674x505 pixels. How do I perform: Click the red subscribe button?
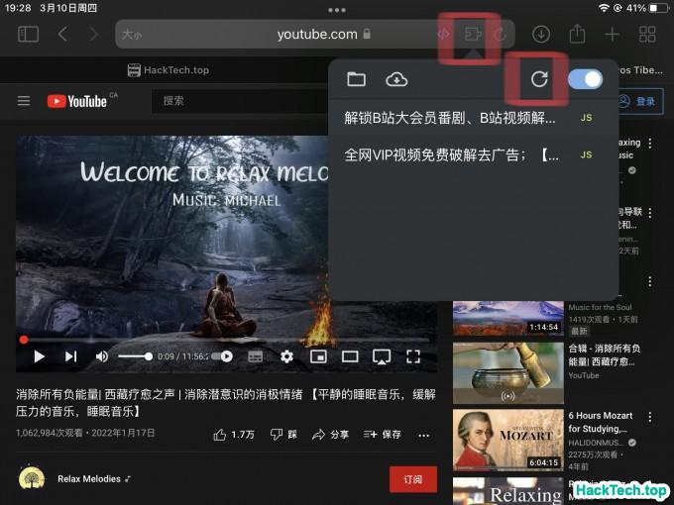click(x=412, y=479)
